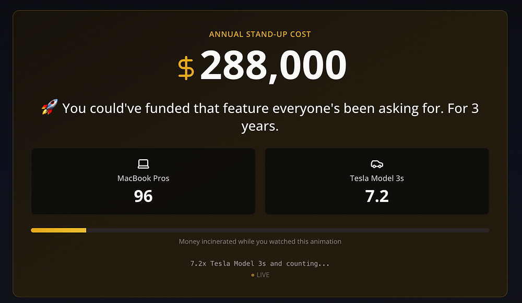Click the 7.2x Tesla Model 3s counting text
This screenshot has height=303, width=522.
tap(260, 263)
